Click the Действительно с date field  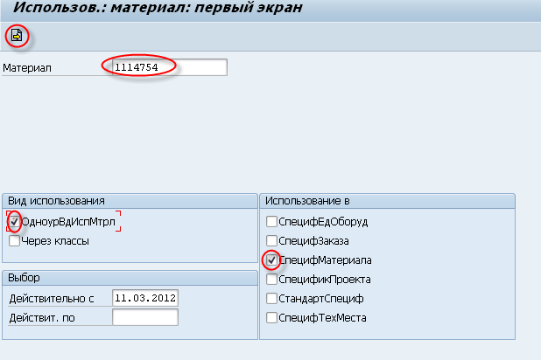[145, 298]
